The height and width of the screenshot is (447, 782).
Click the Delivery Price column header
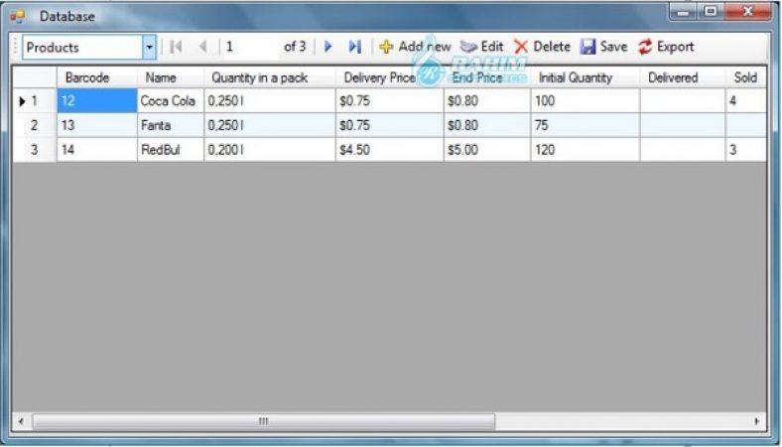tap(389, 77)
